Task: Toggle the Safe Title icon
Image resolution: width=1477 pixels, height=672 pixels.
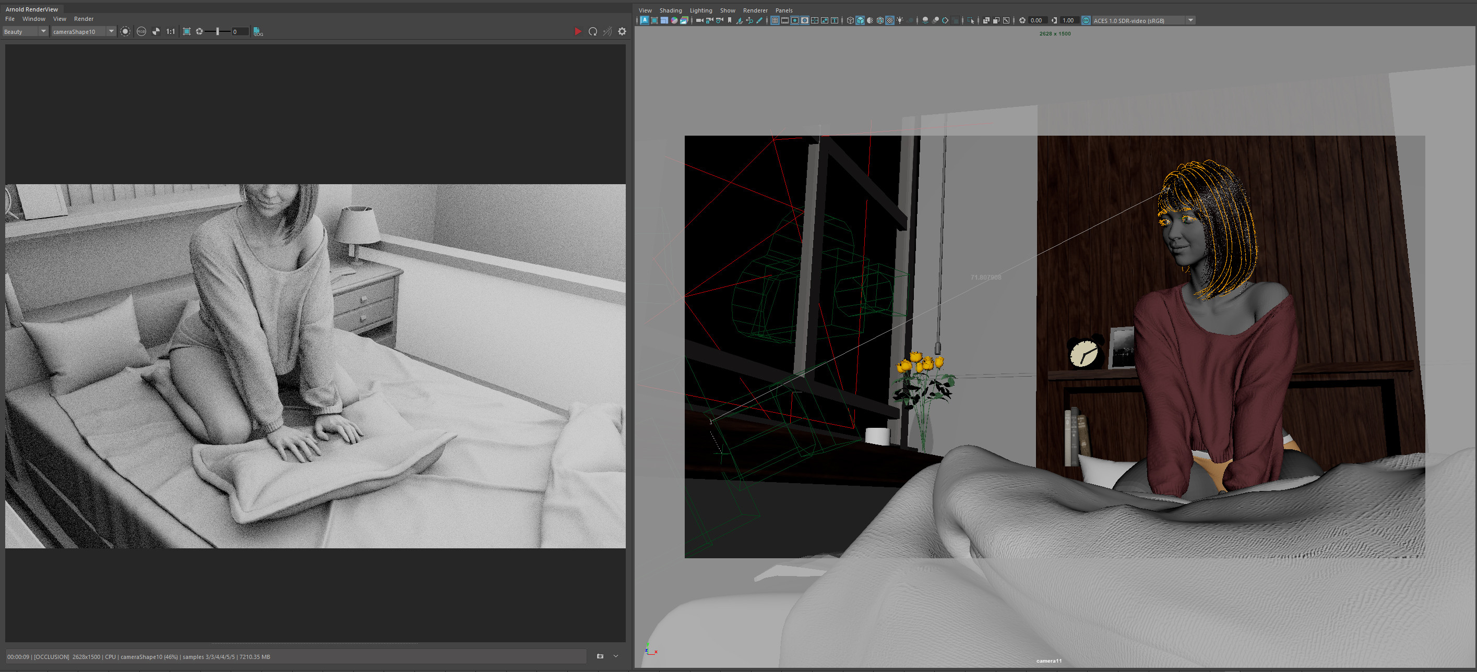Action: click(x=834, y=21)
